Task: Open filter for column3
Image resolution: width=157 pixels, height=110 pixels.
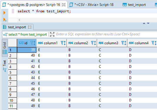Action: (123, 43)
